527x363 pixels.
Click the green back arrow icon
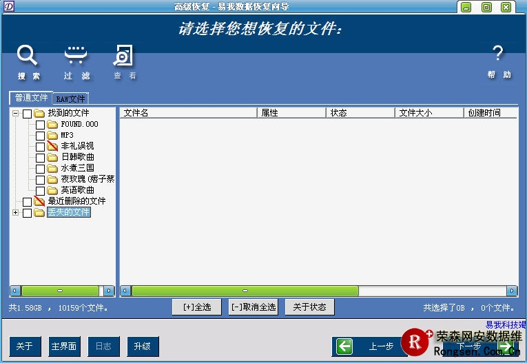[x=344, y=346]
